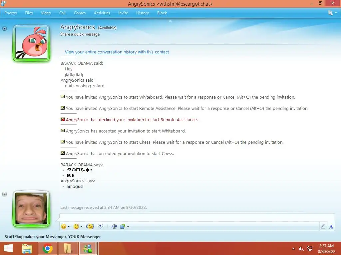Click your own face display picture

31,209
